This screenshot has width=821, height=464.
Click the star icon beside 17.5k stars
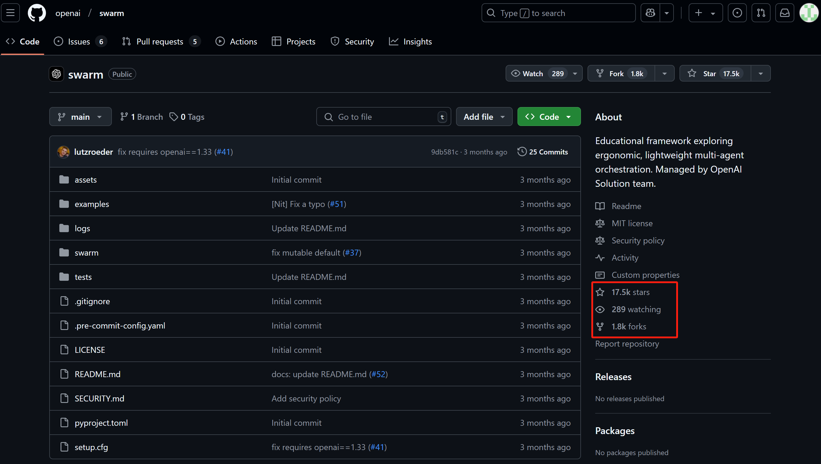(600, 292)
